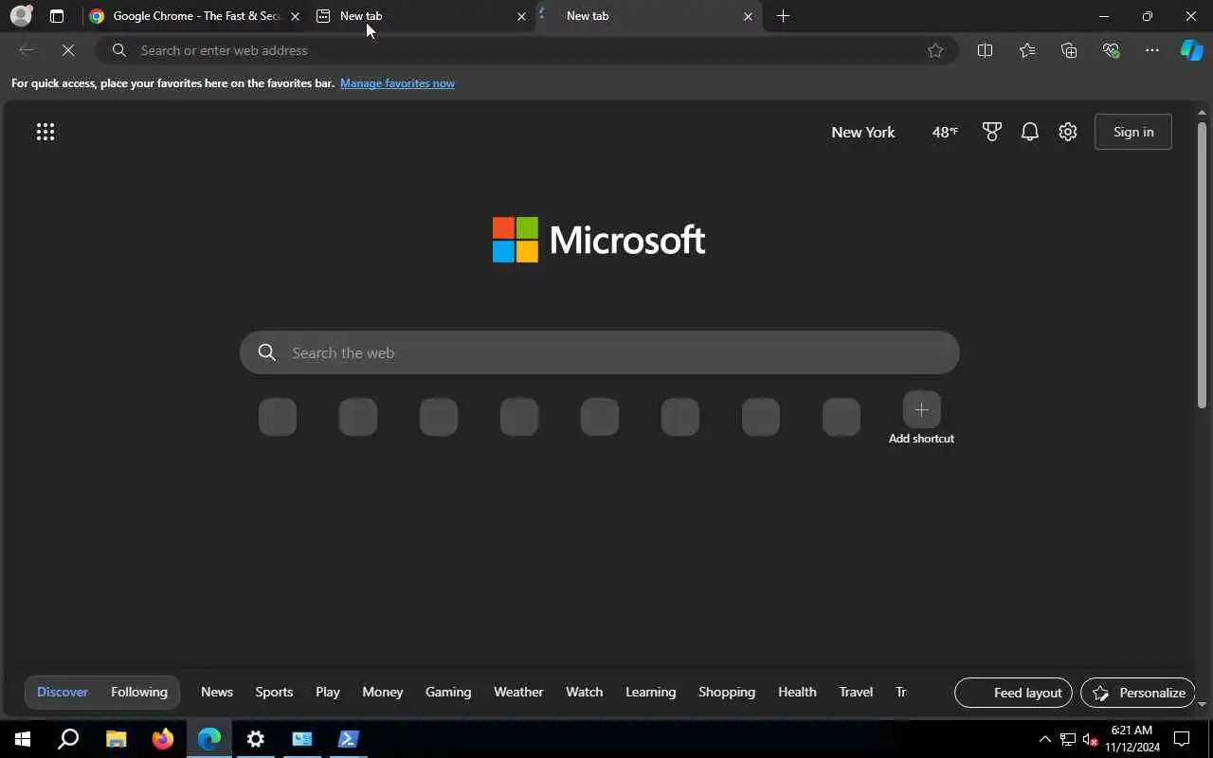Open Browser essentials heart icon
The height and width of the screenshot is (758, 1213).
(1111, 50)
